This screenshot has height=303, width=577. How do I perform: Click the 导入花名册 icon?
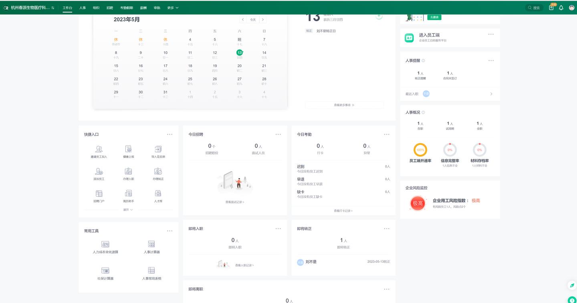158,149
